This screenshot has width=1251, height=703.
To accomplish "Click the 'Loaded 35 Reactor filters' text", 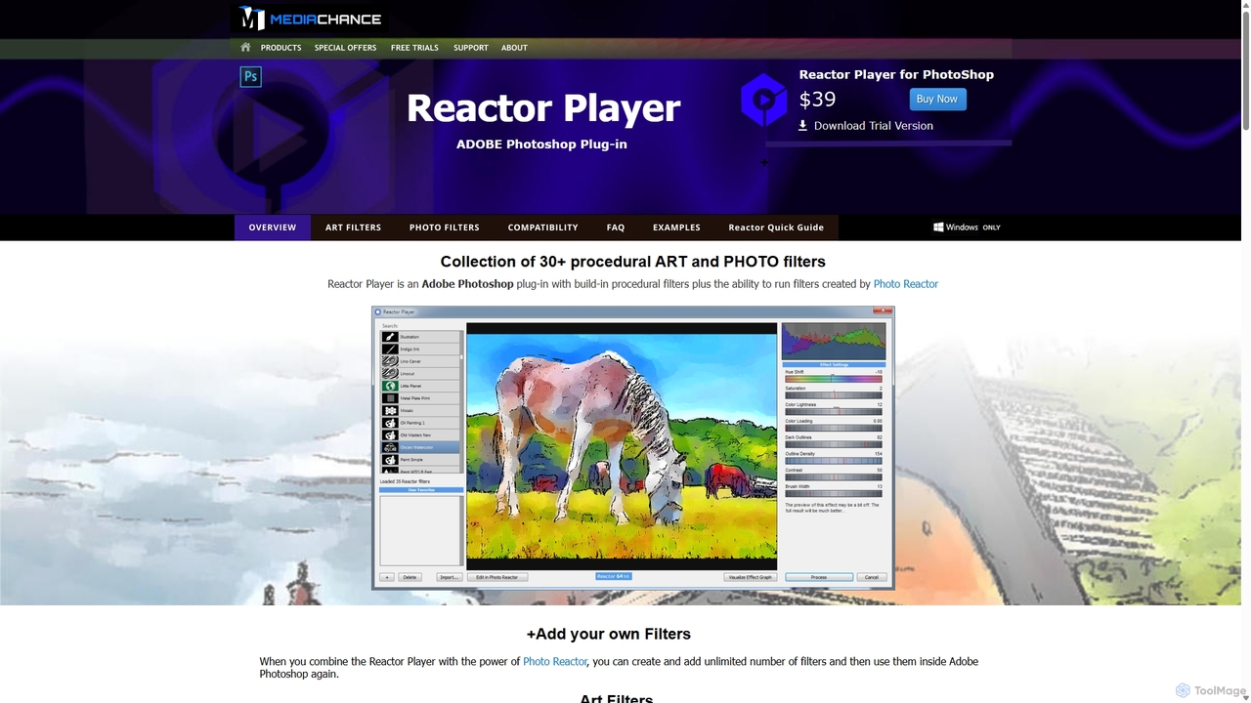I will (x=407, y=482).
